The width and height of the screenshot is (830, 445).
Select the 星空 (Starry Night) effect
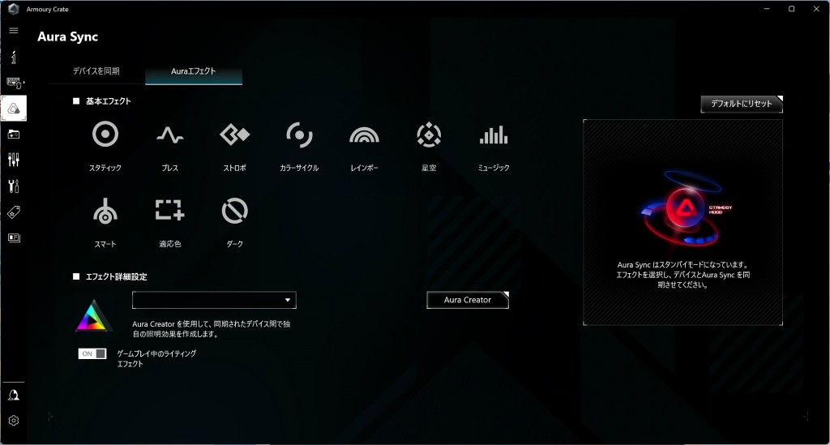tap(429, 135)
